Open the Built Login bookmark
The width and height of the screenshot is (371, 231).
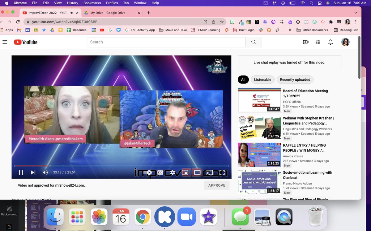pyautogui.click(x=243, y=30)
